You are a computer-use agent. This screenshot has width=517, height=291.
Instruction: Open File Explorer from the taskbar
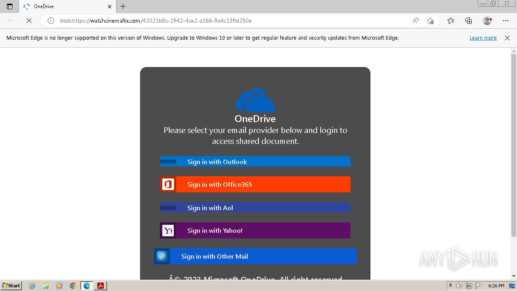[46, 286]
